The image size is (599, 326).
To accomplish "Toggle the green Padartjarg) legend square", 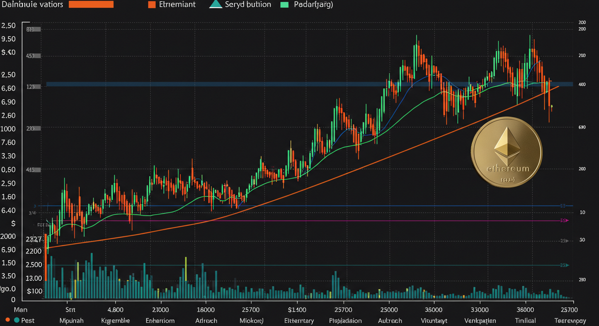I will tap(285, 5).
